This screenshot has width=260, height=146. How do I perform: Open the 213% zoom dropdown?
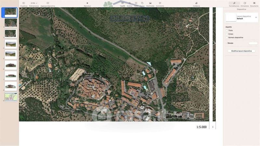34,3
